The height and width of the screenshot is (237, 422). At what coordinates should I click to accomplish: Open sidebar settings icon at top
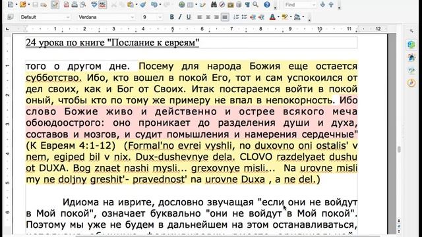(411, 31)
